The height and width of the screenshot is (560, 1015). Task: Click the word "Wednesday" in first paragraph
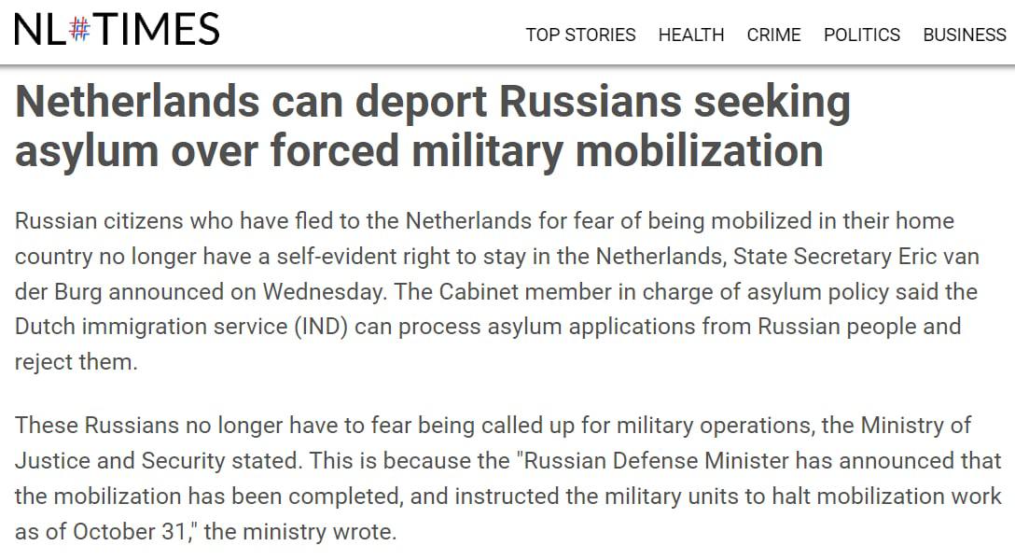click(322, 290)
